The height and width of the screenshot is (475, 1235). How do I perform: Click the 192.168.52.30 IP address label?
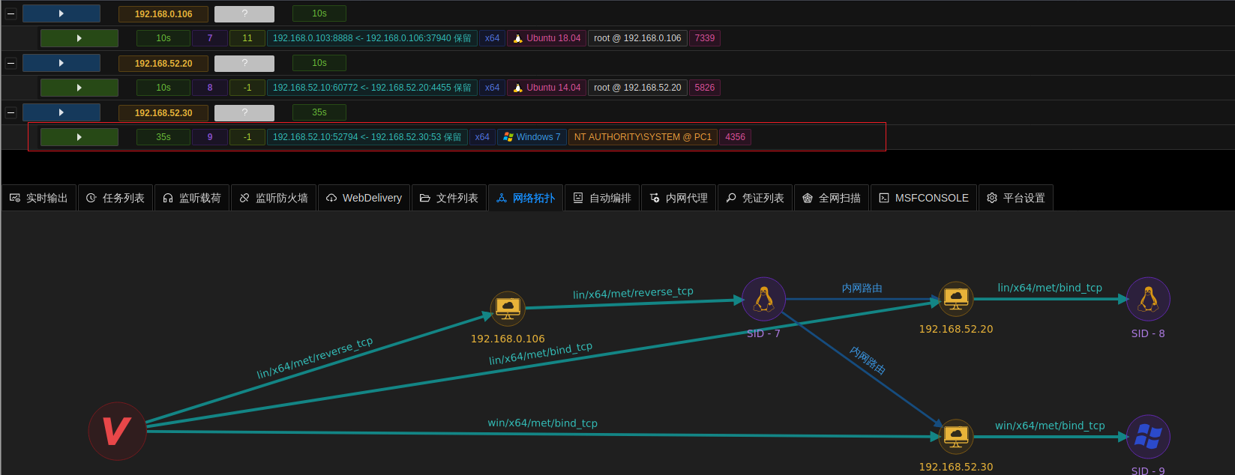point(163,112)
